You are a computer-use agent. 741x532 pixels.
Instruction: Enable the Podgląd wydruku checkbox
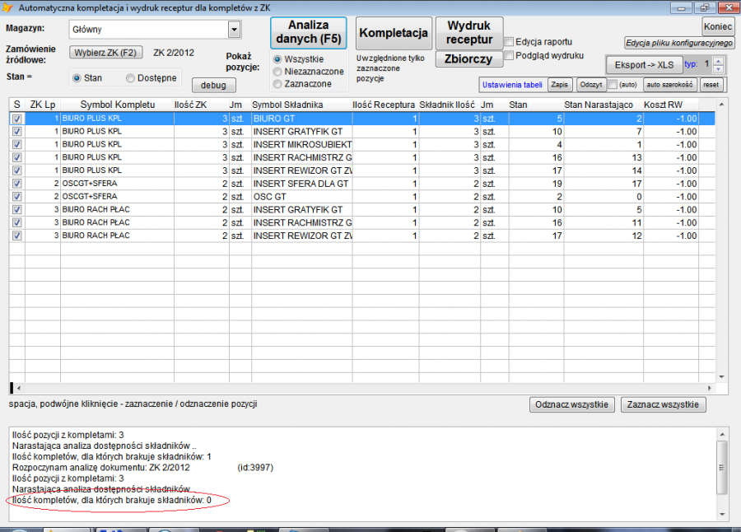click(509, 55)
